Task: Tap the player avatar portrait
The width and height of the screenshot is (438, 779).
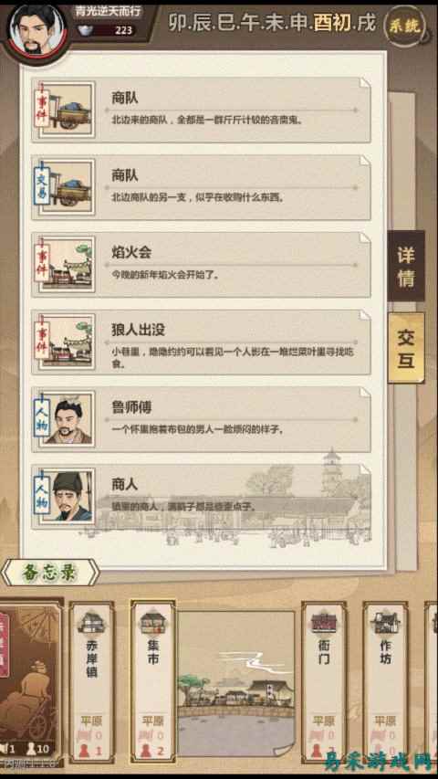Action: tap(35, 30)
